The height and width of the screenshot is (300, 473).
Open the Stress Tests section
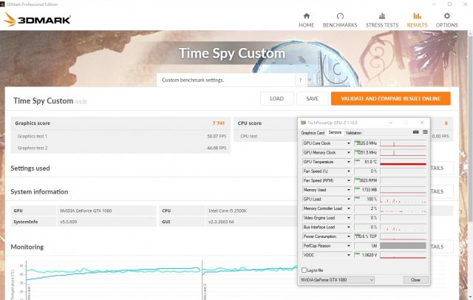tap(381, 19)
